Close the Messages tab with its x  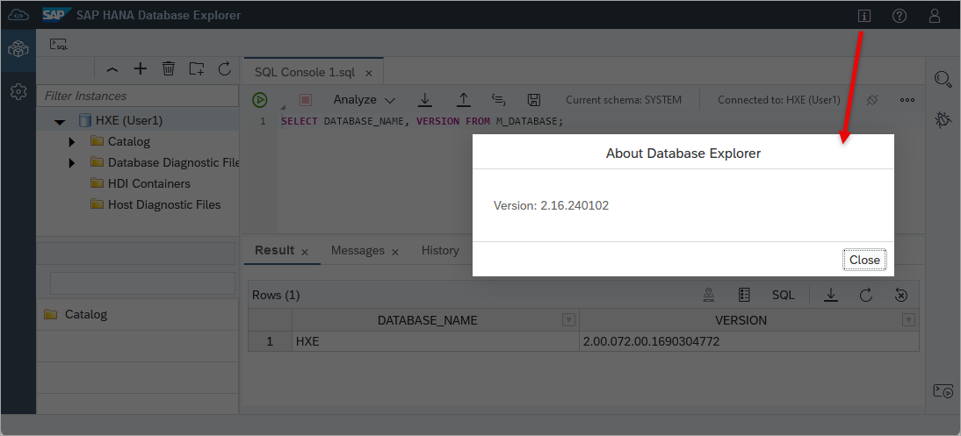point(395,252)
